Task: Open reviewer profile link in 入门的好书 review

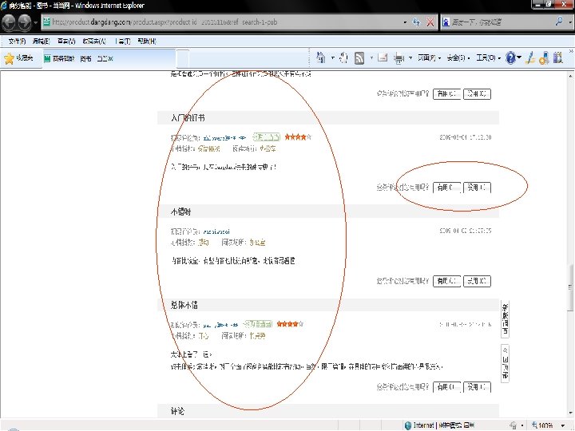Action: tap(224, 138)
